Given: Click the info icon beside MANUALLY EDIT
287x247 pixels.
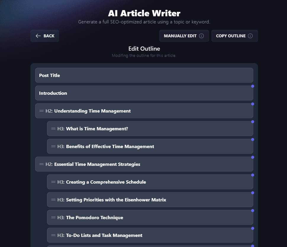Looking at the screenshot, I should pos(201,36).
